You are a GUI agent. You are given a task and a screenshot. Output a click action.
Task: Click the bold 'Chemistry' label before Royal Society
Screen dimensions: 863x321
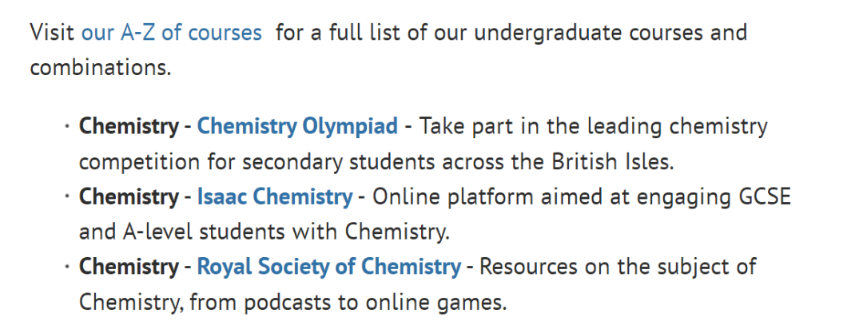[x=129, y=267]
